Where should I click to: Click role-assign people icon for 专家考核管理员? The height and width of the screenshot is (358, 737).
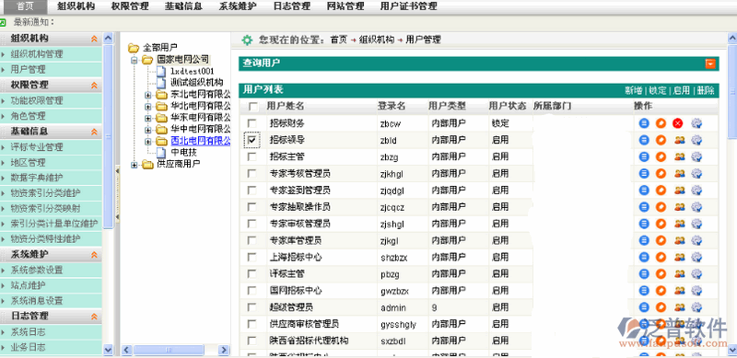pyautogui.click(x=679, y=173)
